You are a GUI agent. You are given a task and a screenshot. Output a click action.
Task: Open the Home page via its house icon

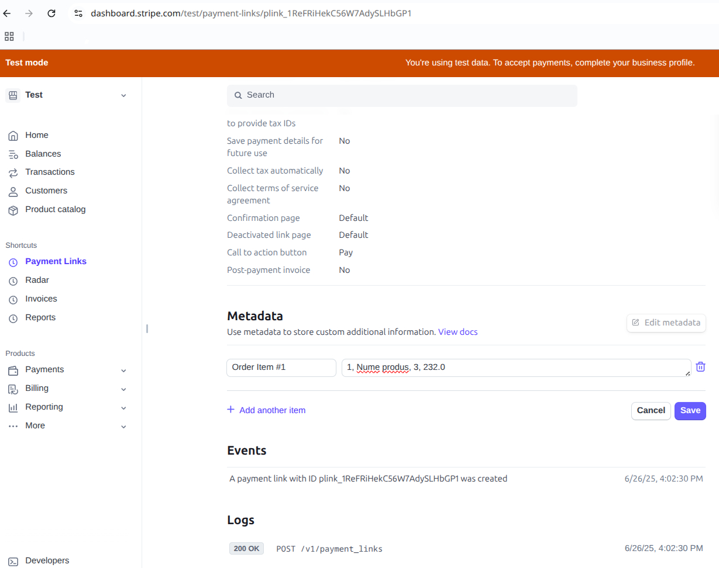coord(13,135)
